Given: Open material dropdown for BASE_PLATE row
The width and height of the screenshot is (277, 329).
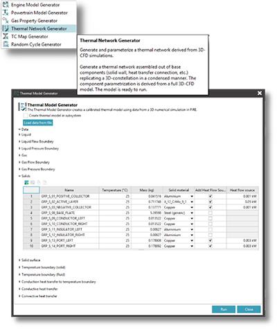Looking at the screenshot, I should click(192, 213).
